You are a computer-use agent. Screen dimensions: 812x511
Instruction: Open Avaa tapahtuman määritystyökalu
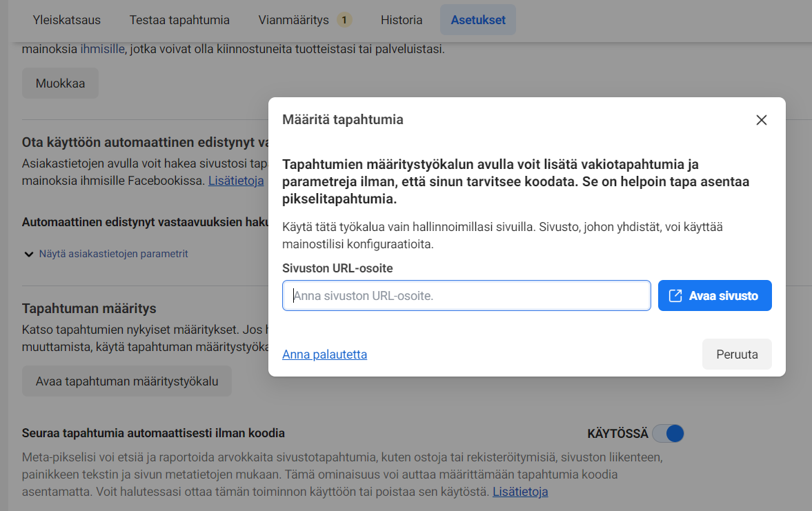(x=126, y=380)
